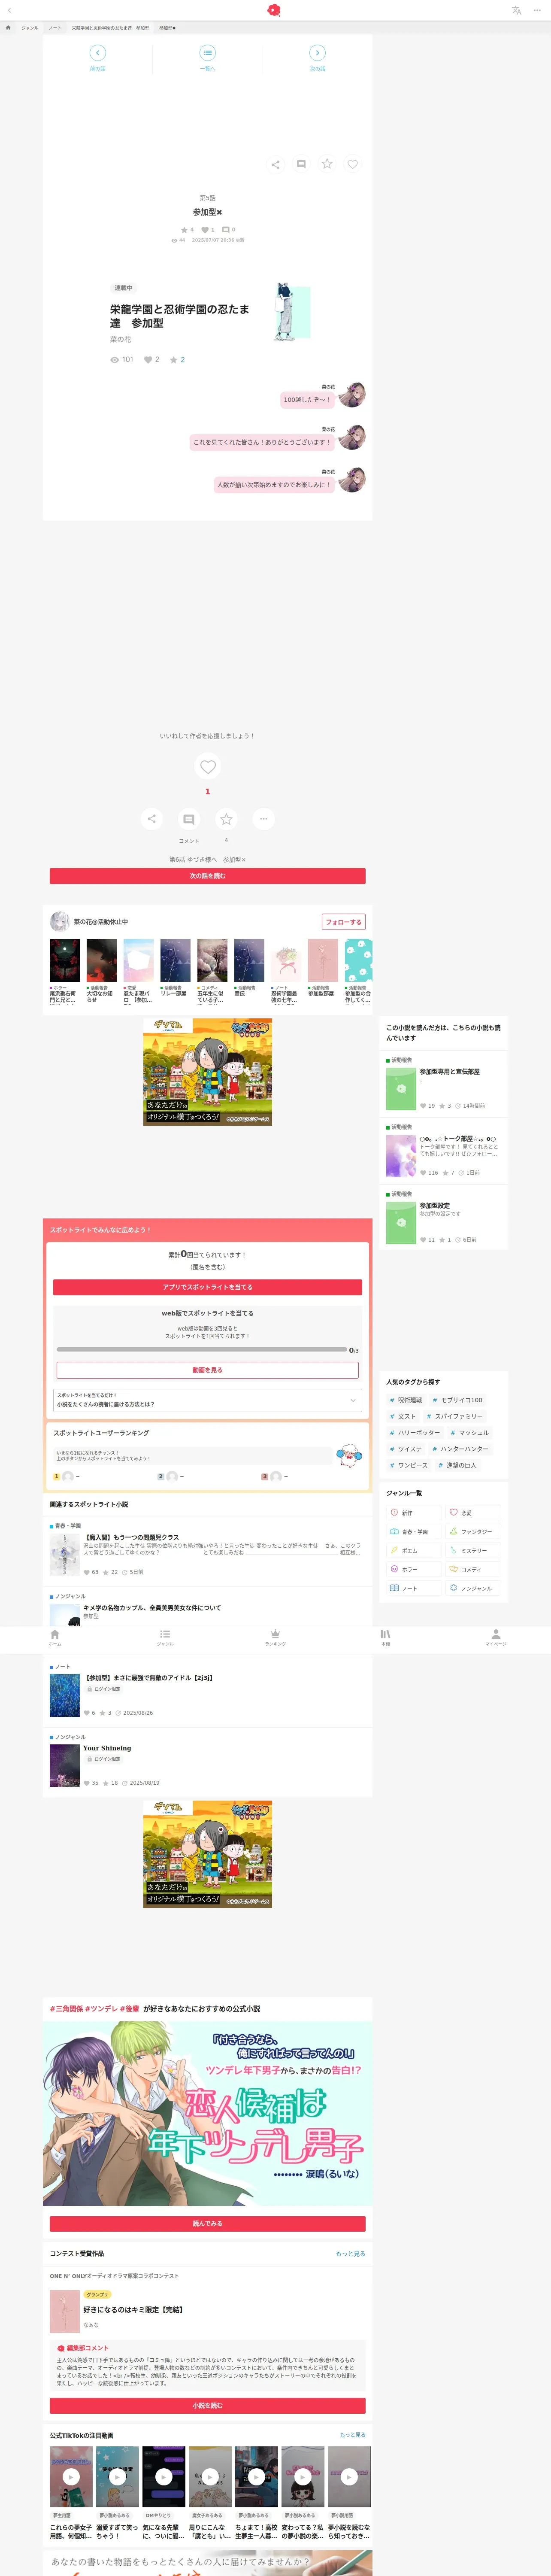Open the episode list (一覧へ)
The height and width of the screenshot is (2576, 551).
tap(207, 58)
